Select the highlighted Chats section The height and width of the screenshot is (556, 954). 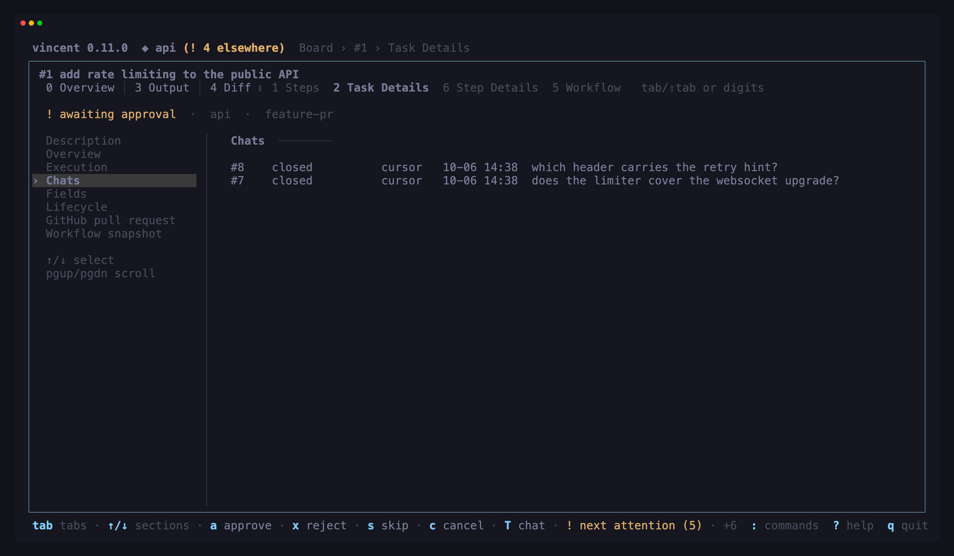point(114,181)
